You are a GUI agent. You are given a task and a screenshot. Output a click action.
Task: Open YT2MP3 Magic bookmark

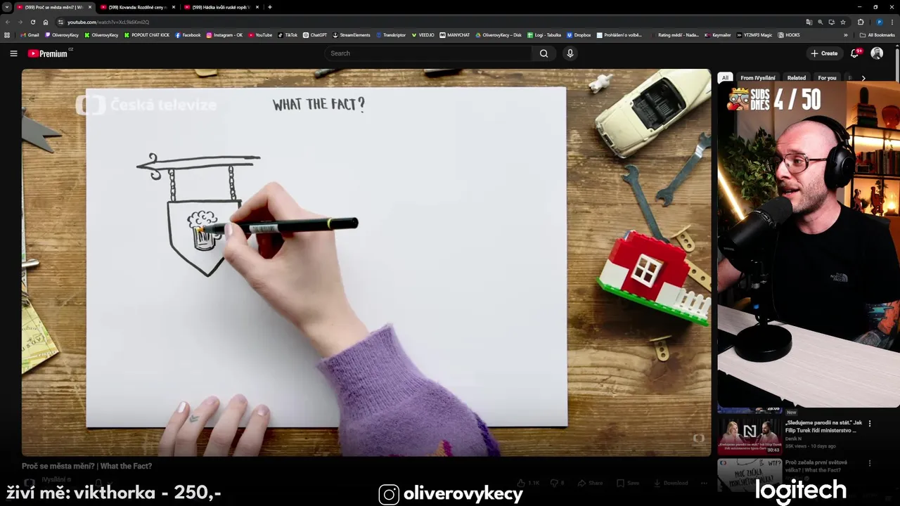click(754, 34)
